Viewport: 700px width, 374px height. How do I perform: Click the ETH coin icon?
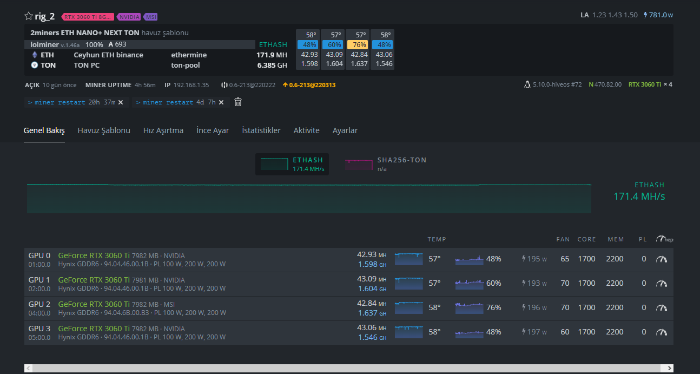tap(35, 55)
